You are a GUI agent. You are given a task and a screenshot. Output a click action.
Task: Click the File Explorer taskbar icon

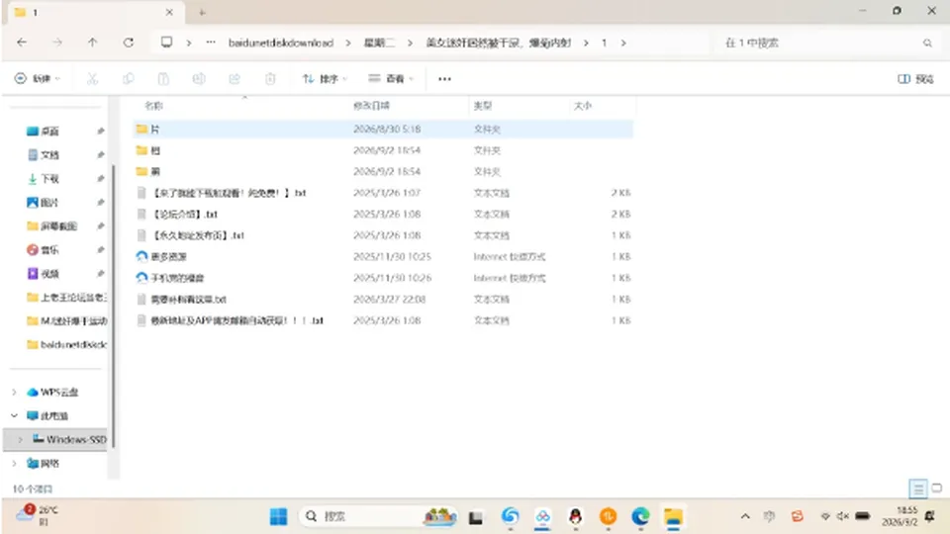point(673,516)
